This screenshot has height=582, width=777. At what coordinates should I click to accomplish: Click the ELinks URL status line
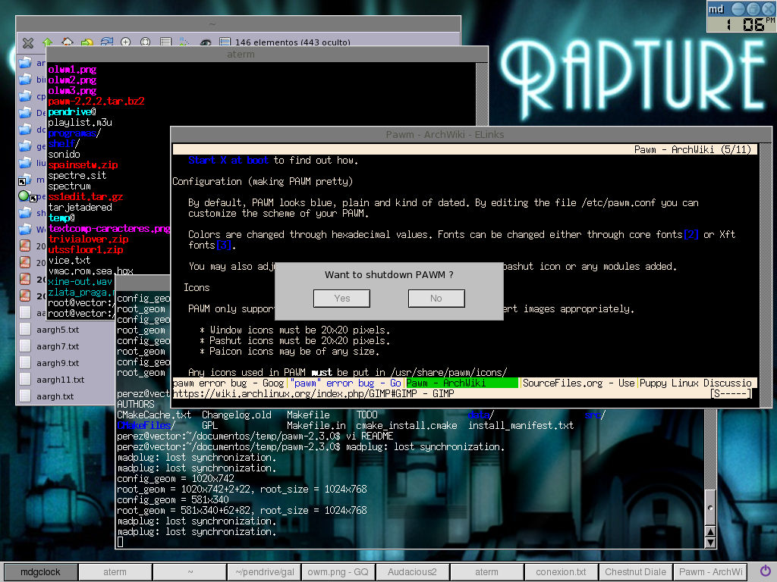[x=462, y=394]
